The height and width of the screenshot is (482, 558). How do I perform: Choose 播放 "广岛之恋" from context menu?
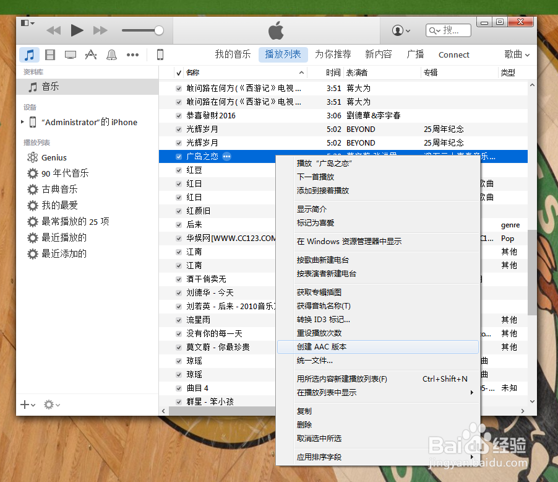377,164
